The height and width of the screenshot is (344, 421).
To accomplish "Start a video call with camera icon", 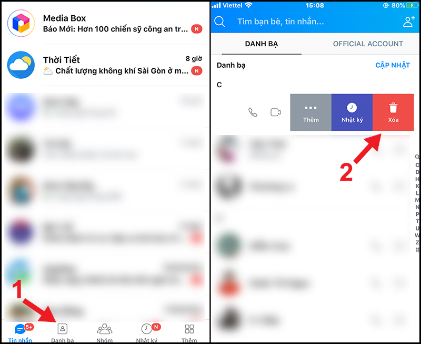I will 275,112.
